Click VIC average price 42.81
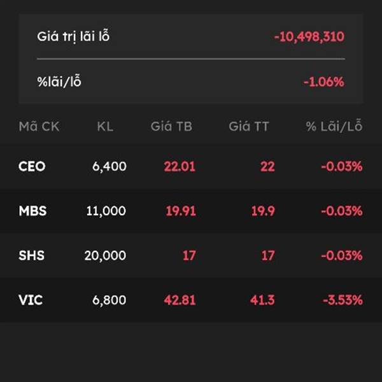The height and width of the screenshot is (382, 382). pos(180,300)
